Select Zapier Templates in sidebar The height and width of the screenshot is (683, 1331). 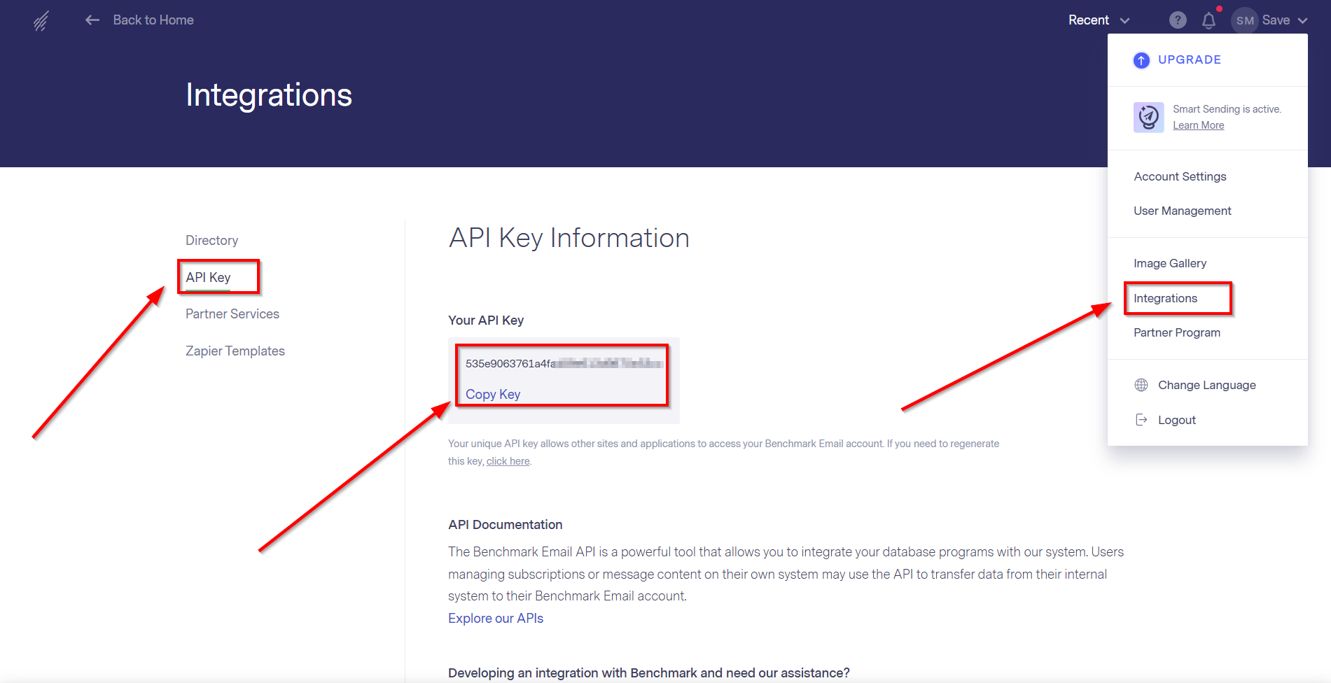[235, 351]
